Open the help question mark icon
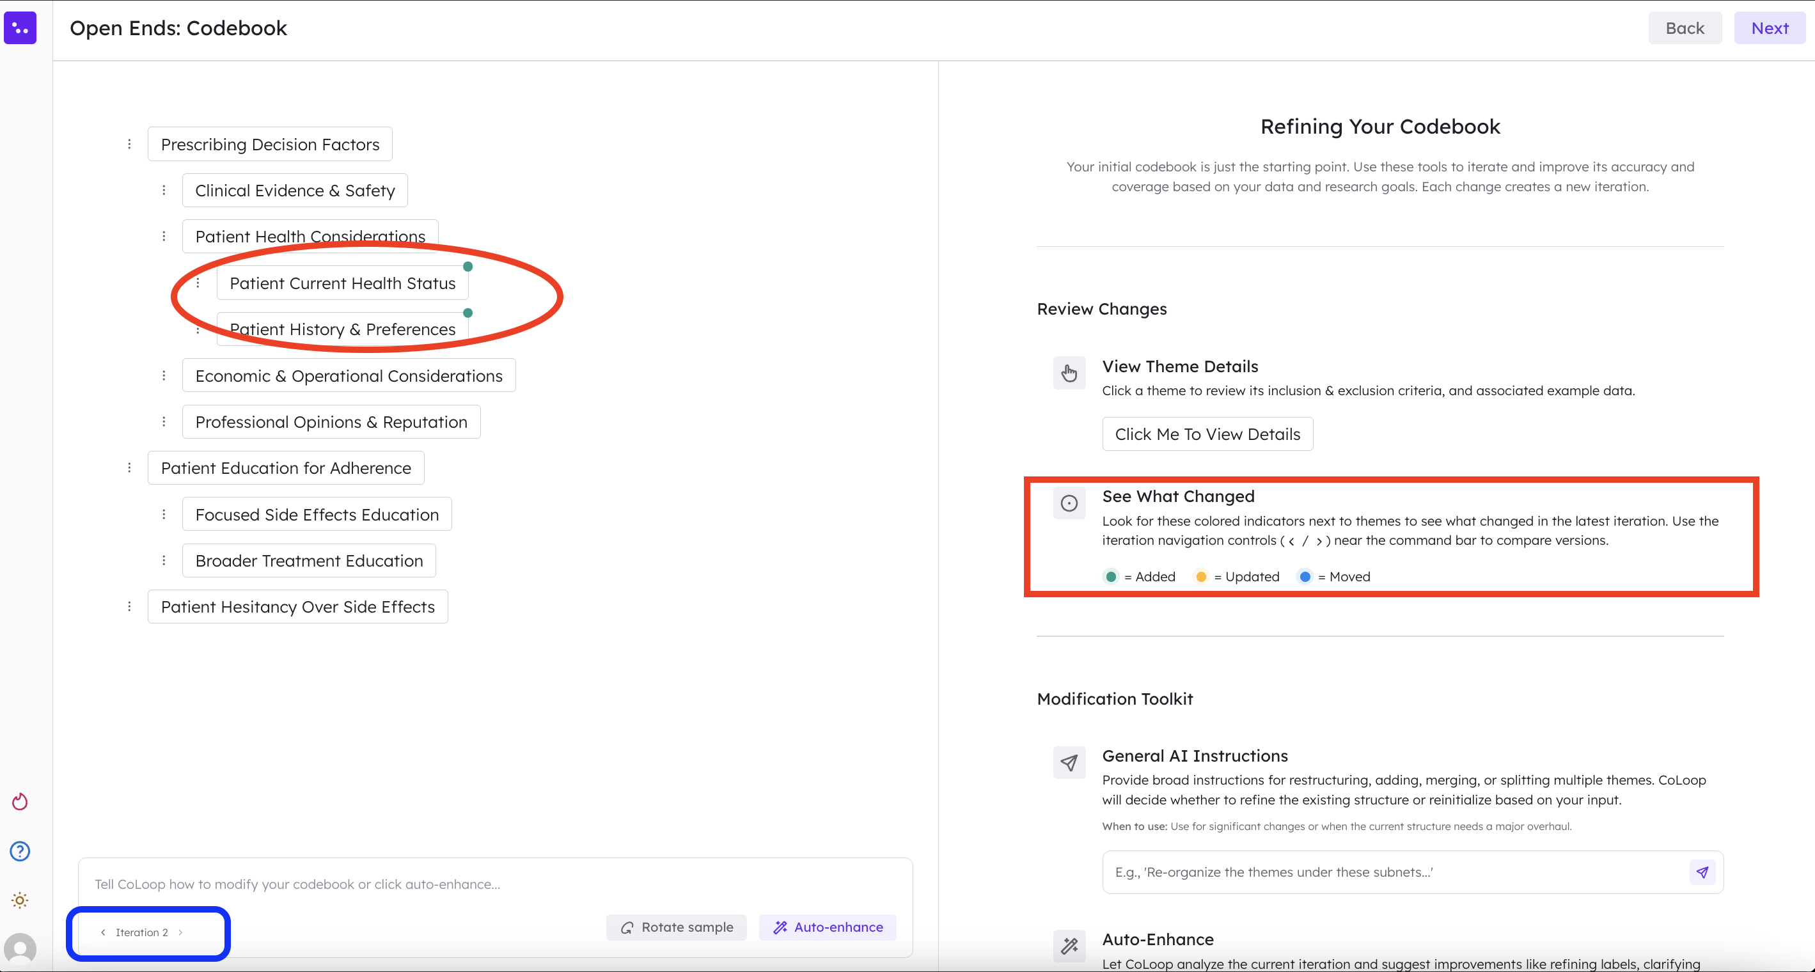The height and width of the screenshot is (972, 1815). point(20,851)
